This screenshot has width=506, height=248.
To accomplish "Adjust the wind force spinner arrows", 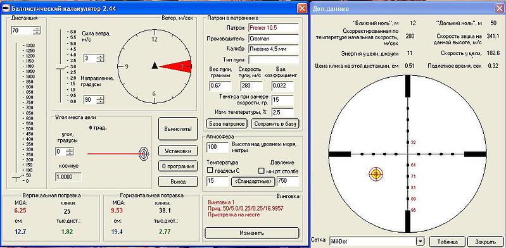I will (x=101, y=58).
